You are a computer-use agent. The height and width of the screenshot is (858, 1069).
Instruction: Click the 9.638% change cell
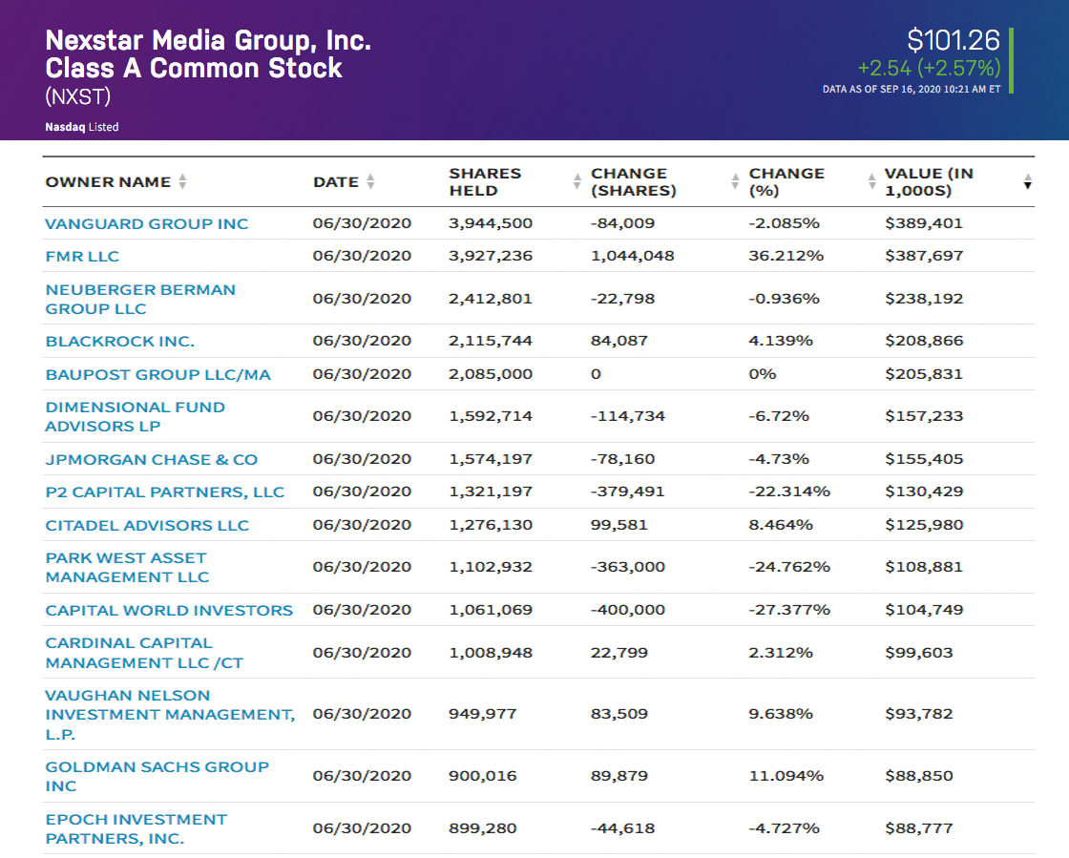781,714
